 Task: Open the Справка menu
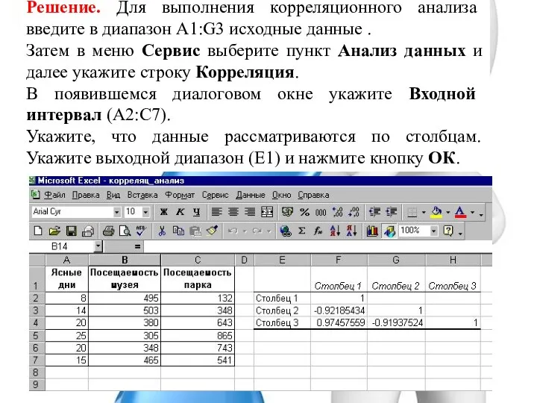tap(313, 195)
